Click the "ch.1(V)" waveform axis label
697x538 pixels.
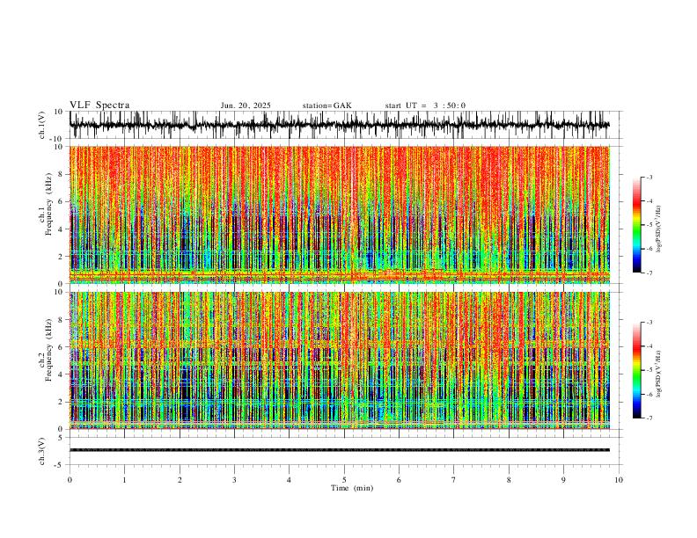pyautogui.click(x=42, y=125)
